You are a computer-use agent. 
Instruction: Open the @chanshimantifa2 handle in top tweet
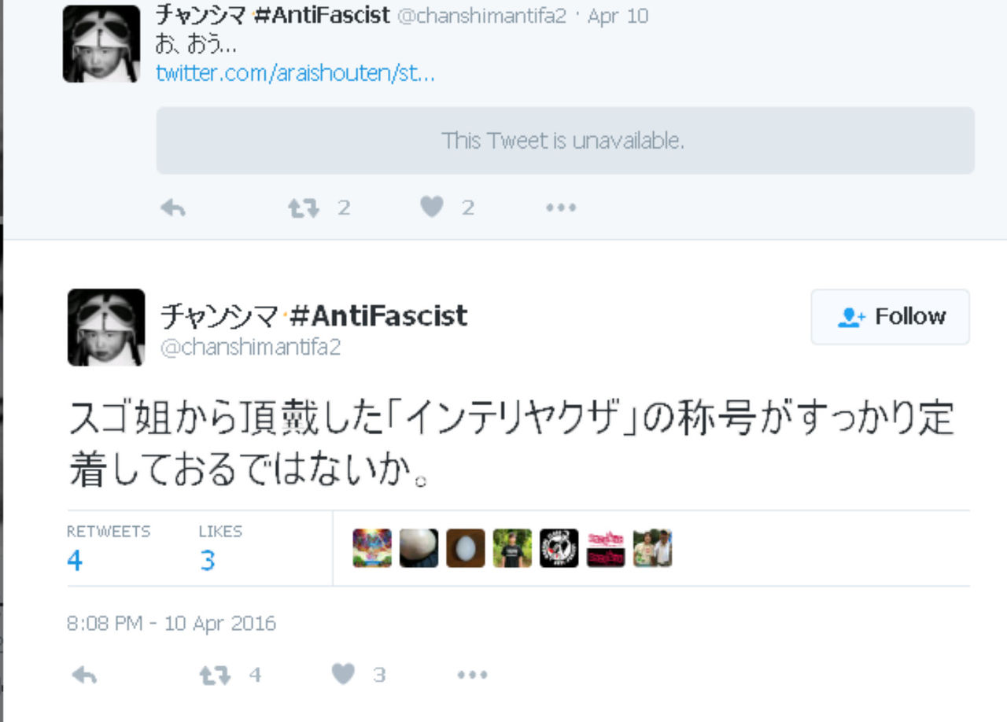(481, 16)
